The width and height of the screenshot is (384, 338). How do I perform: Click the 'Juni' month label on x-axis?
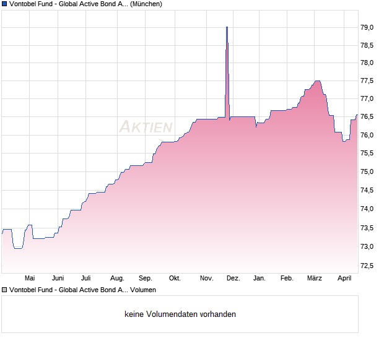(x=58, y=278)
